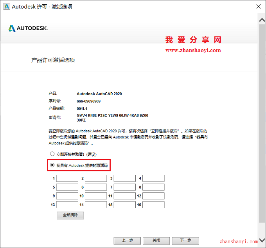Click the scrollbar up arrow
Image resolution: width=266 pixels, height=248 pixels.
click(x=262, y=20)
